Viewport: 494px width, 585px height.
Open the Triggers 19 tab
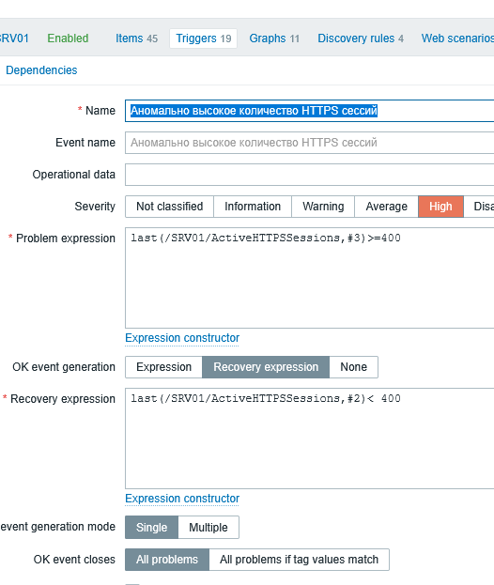coord(204,38)
